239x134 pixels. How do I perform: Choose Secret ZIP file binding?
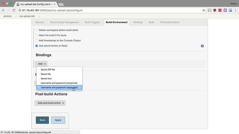click(x=59, y=70)
